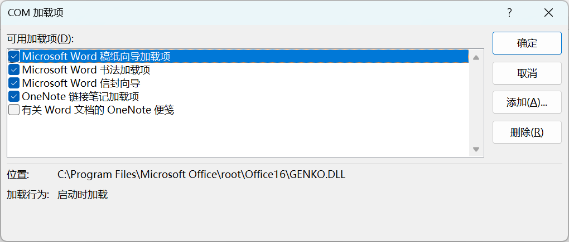This screenshot has height=242, width=569.
Task: Select the Microsoft Word 书法加载项 entry text
Action: point(86,70)
